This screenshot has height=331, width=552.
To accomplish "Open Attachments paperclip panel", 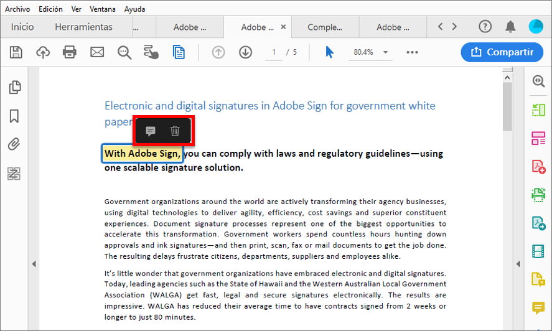I will 14,144.
